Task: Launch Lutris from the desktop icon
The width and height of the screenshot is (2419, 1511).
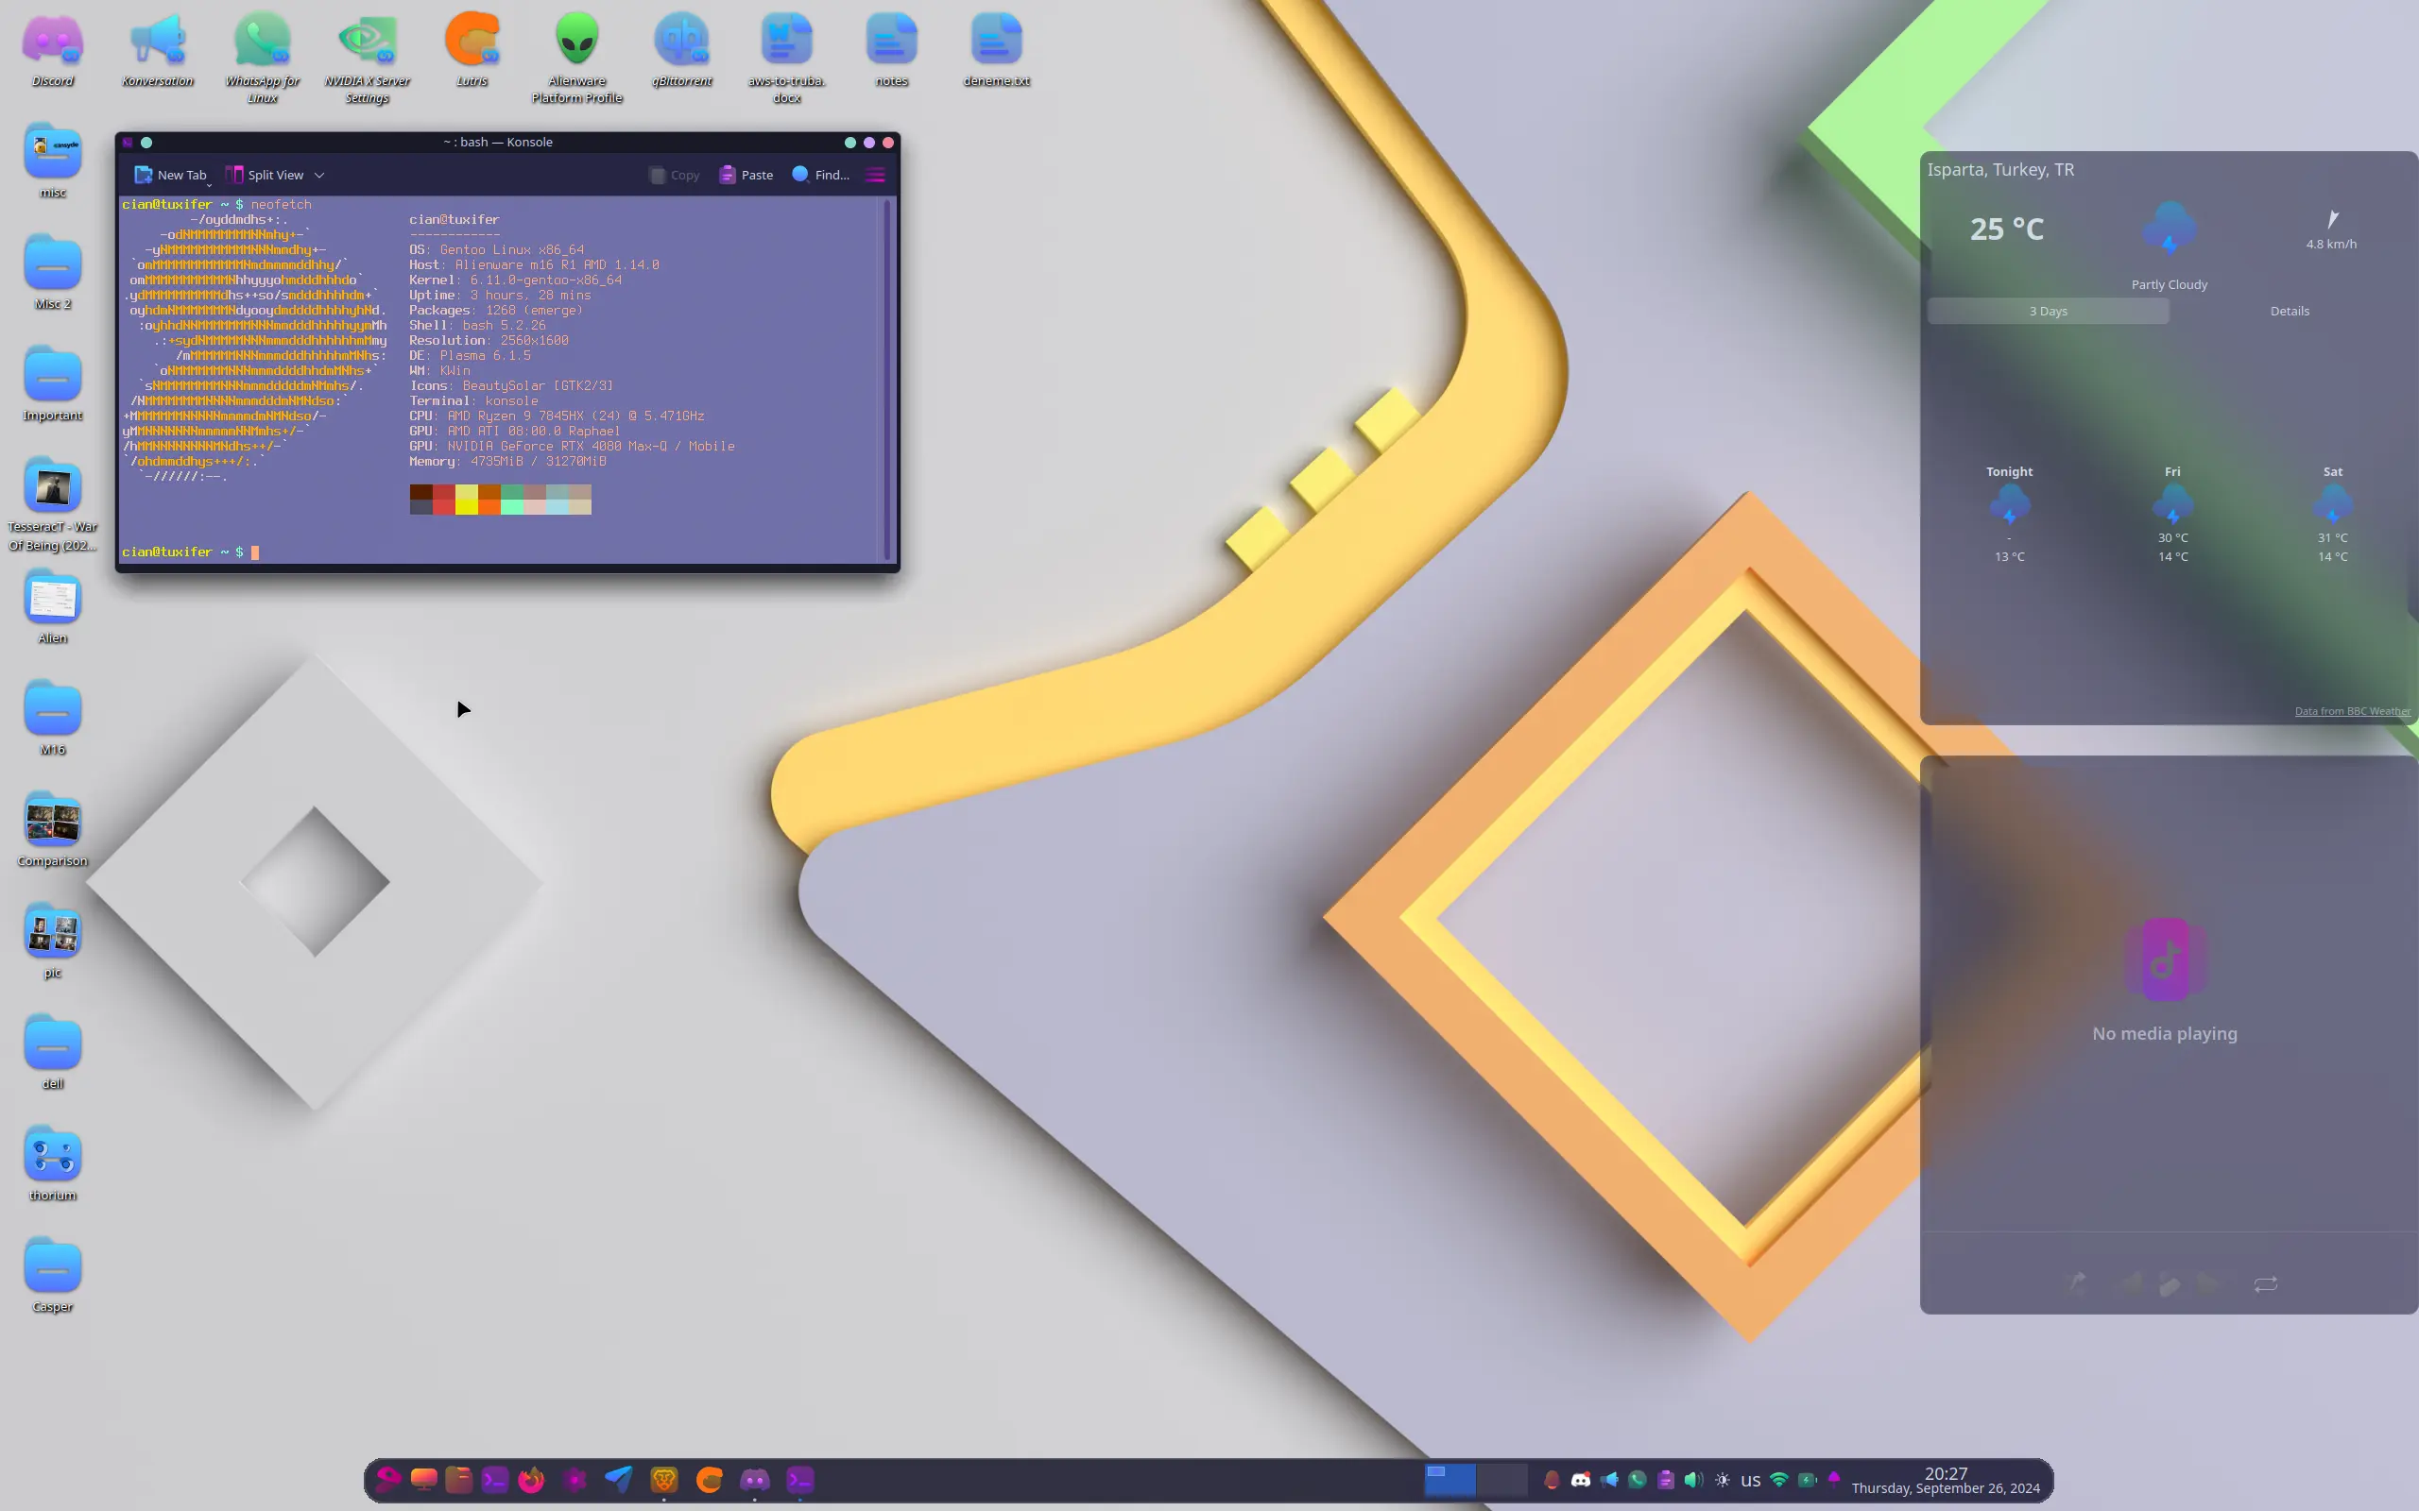Action: (472, 50)
